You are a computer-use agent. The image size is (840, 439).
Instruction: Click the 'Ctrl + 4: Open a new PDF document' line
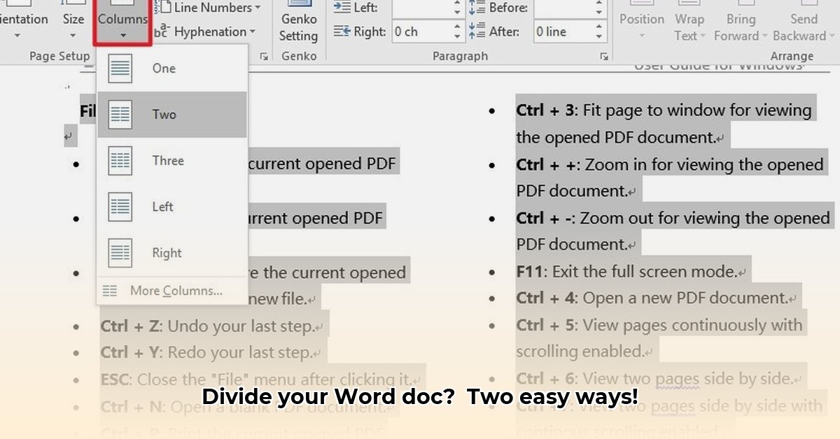657,298
